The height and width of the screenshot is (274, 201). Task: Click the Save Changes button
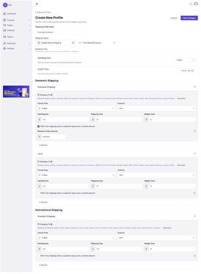(x=189, y=18)
